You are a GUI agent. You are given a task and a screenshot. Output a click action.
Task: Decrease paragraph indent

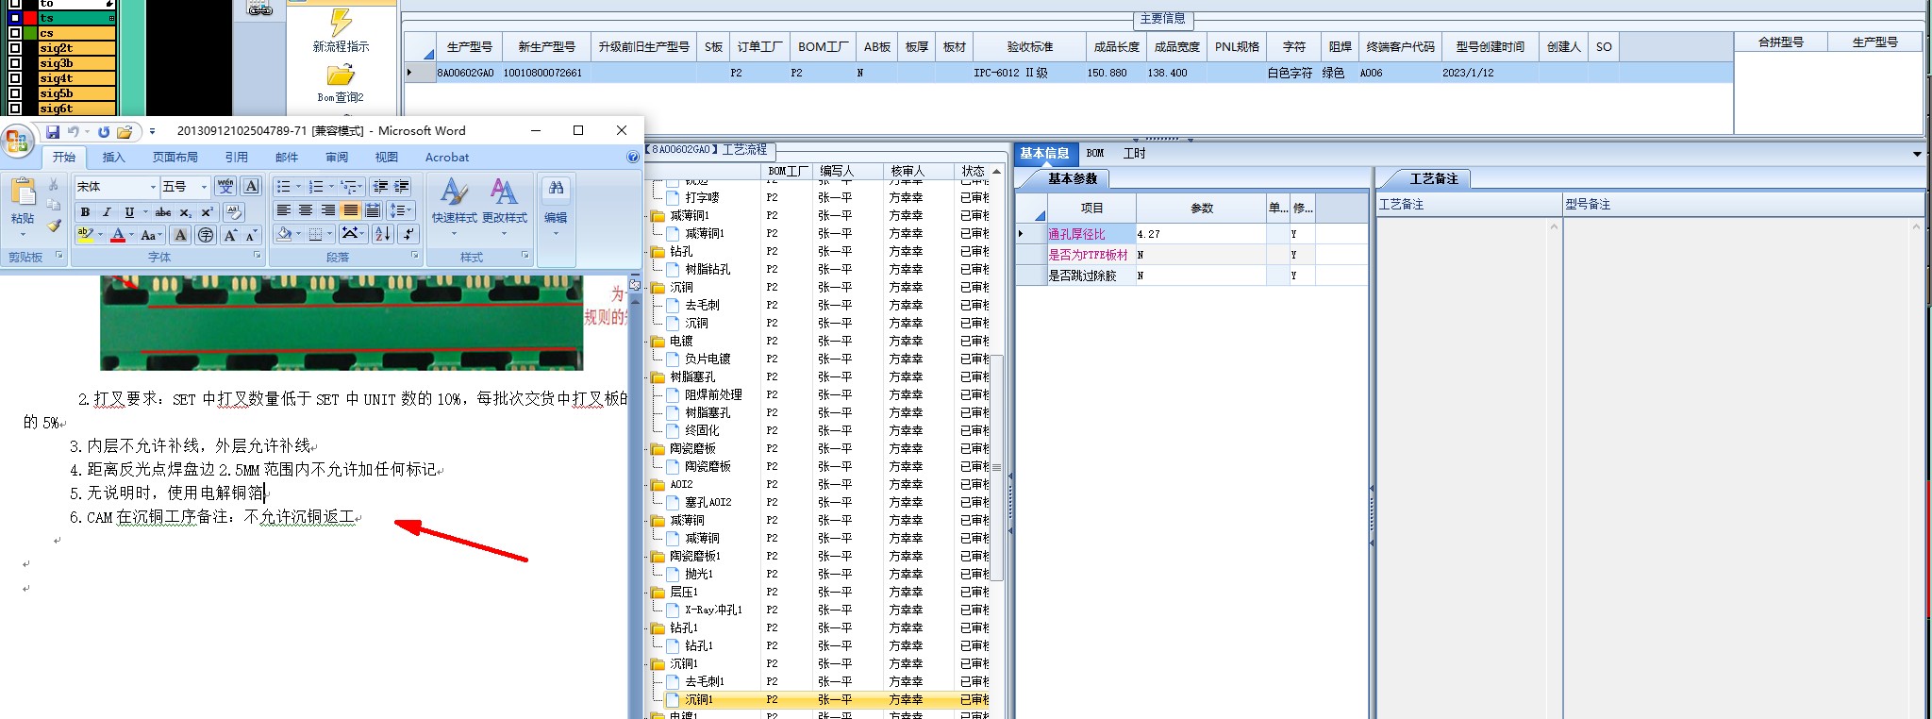pos(380,187)
